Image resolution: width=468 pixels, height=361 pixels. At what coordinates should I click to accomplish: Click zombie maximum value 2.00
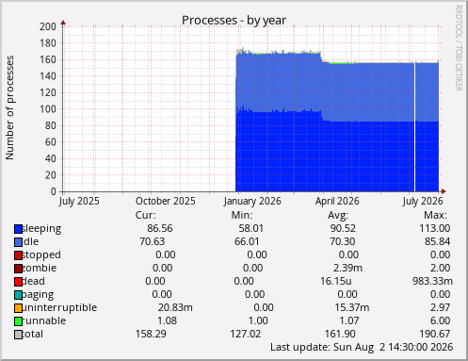pos(441,268)
